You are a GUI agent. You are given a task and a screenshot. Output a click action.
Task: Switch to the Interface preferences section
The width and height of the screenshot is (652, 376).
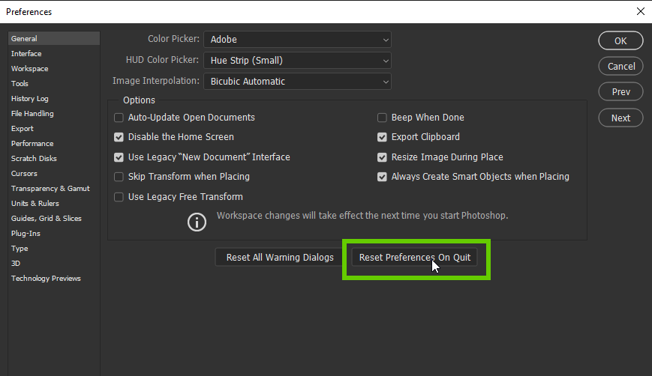point(26,54)
